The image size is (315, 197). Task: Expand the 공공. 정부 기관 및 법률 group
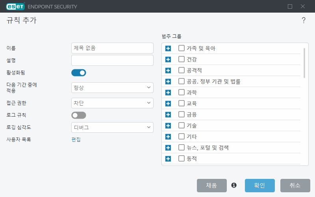[168, 82]
